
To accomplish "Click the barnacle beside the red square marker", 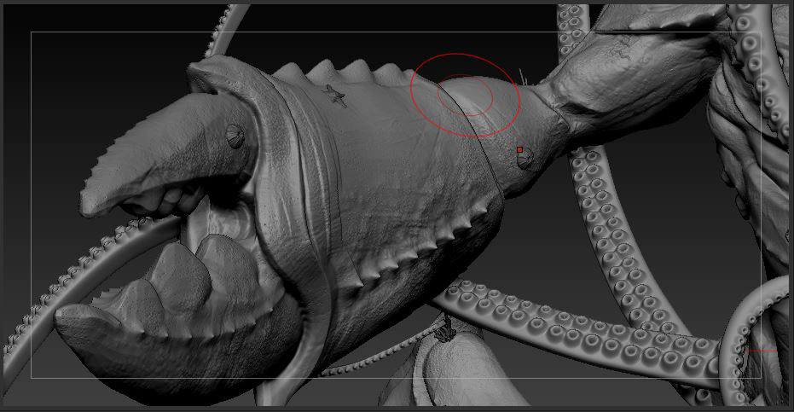I will coord(525,160).
